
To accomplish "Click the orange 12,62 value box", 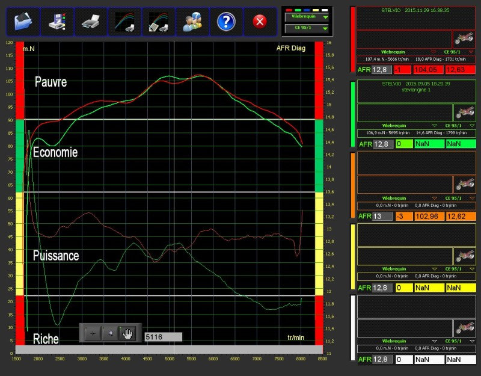I will point(461,217).
